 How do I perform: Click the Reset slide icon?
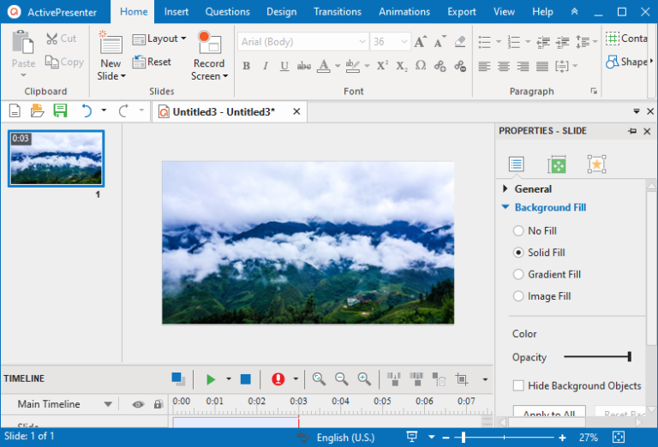[139, 62]
